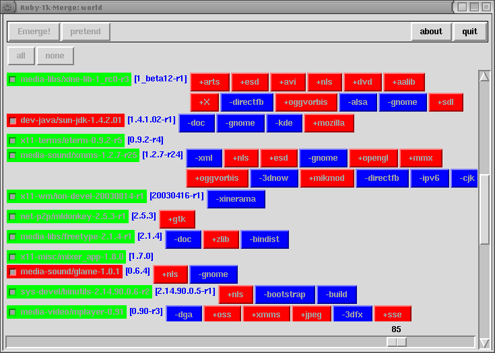This screenshot has height=353, width=495.
Task: Toggle the -xinerama USE flag
Action: 236,199
